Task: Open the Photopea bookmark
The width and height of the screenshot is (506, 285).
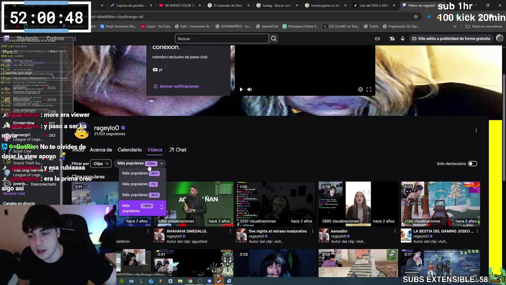Action: tap(300, 27)
